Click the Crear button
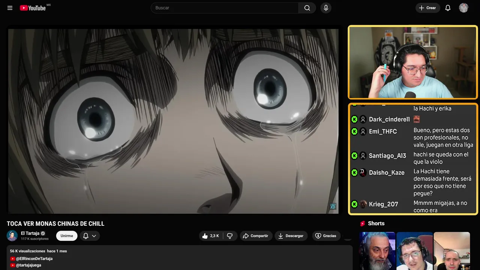Viewport: 480px width, 270px height. point(427,8)
